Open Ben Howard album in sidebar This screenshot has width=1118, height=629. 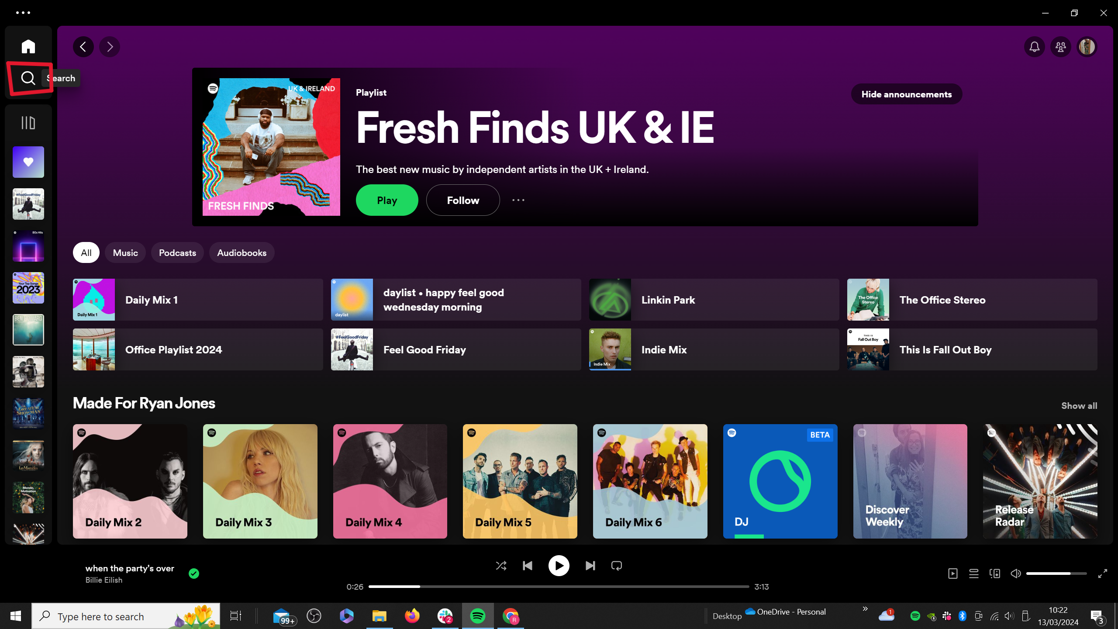tap(28, 330)
